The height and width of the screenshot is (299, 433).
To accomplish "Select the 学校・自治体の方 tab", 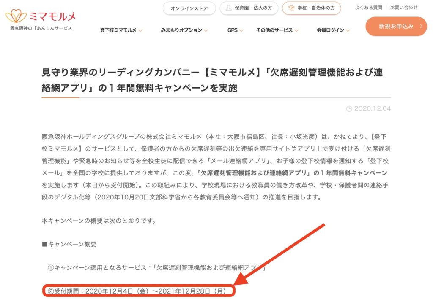I will click(311, 8).
